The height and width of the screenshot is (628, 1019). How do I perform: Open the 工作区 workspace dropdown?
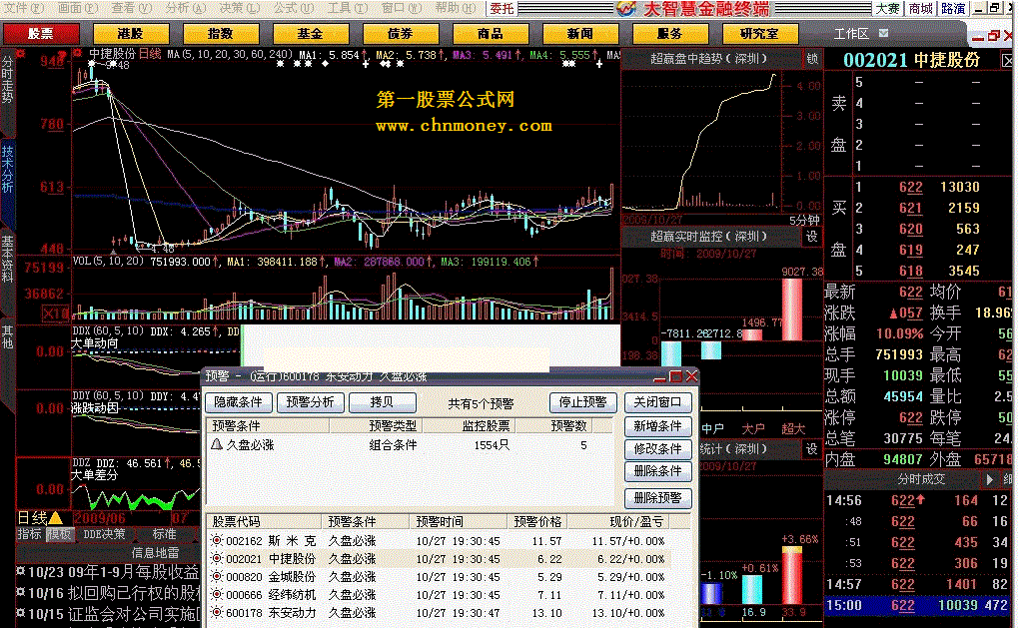pos(883,33)
